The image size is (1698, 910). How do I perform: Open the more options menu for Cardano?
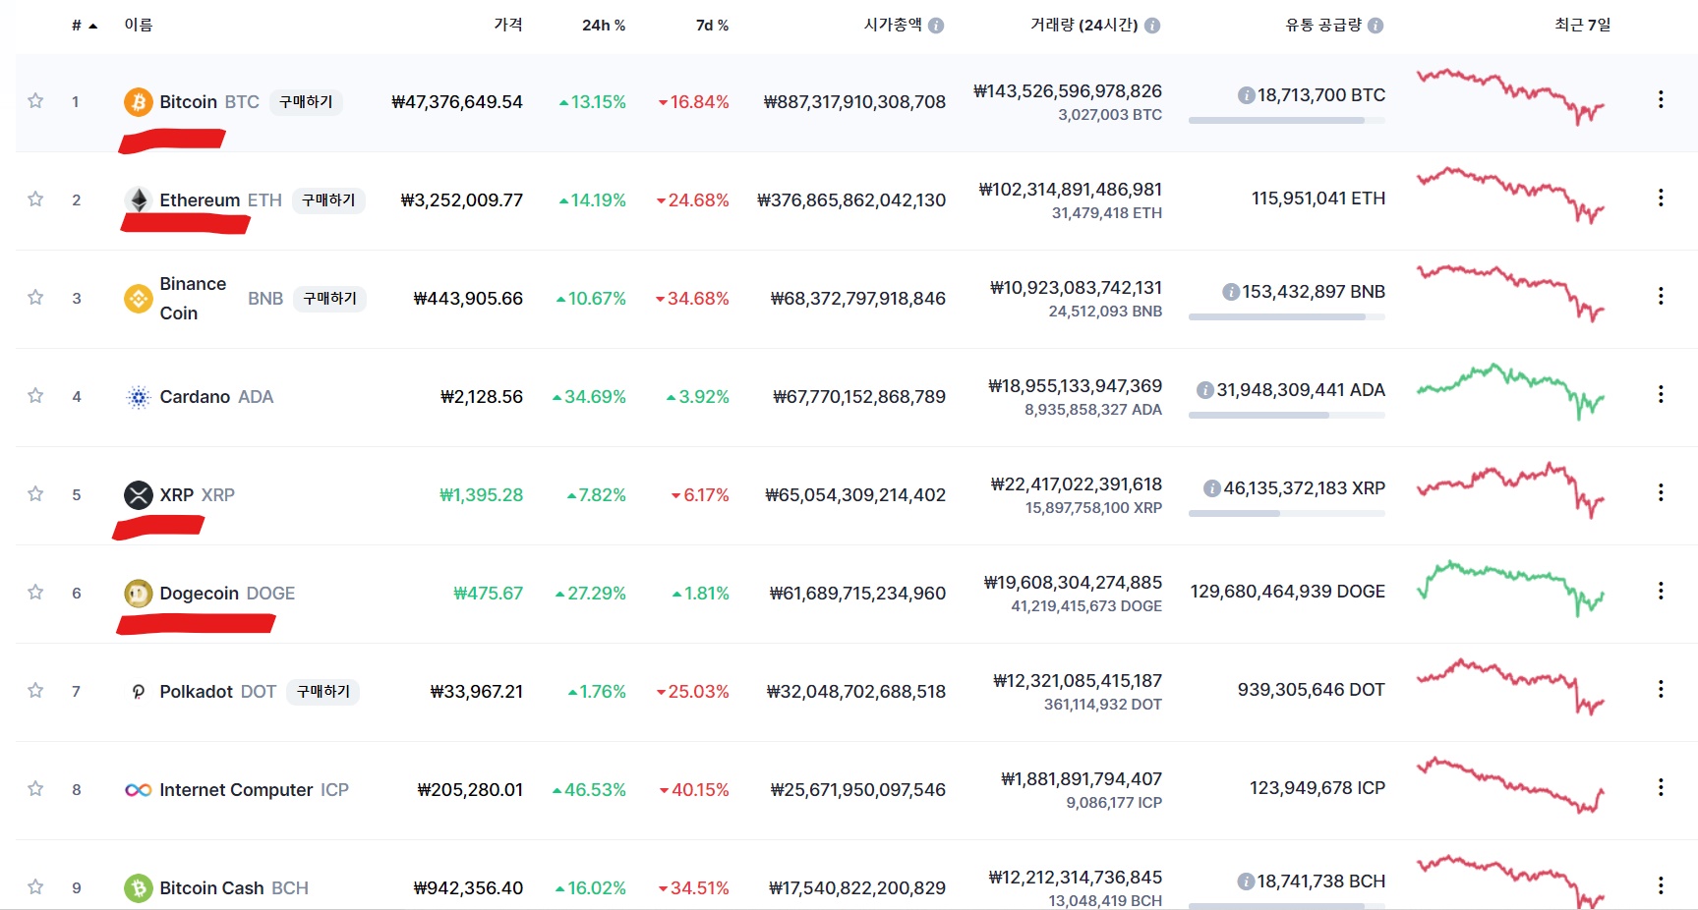(x=1661, y=394)
